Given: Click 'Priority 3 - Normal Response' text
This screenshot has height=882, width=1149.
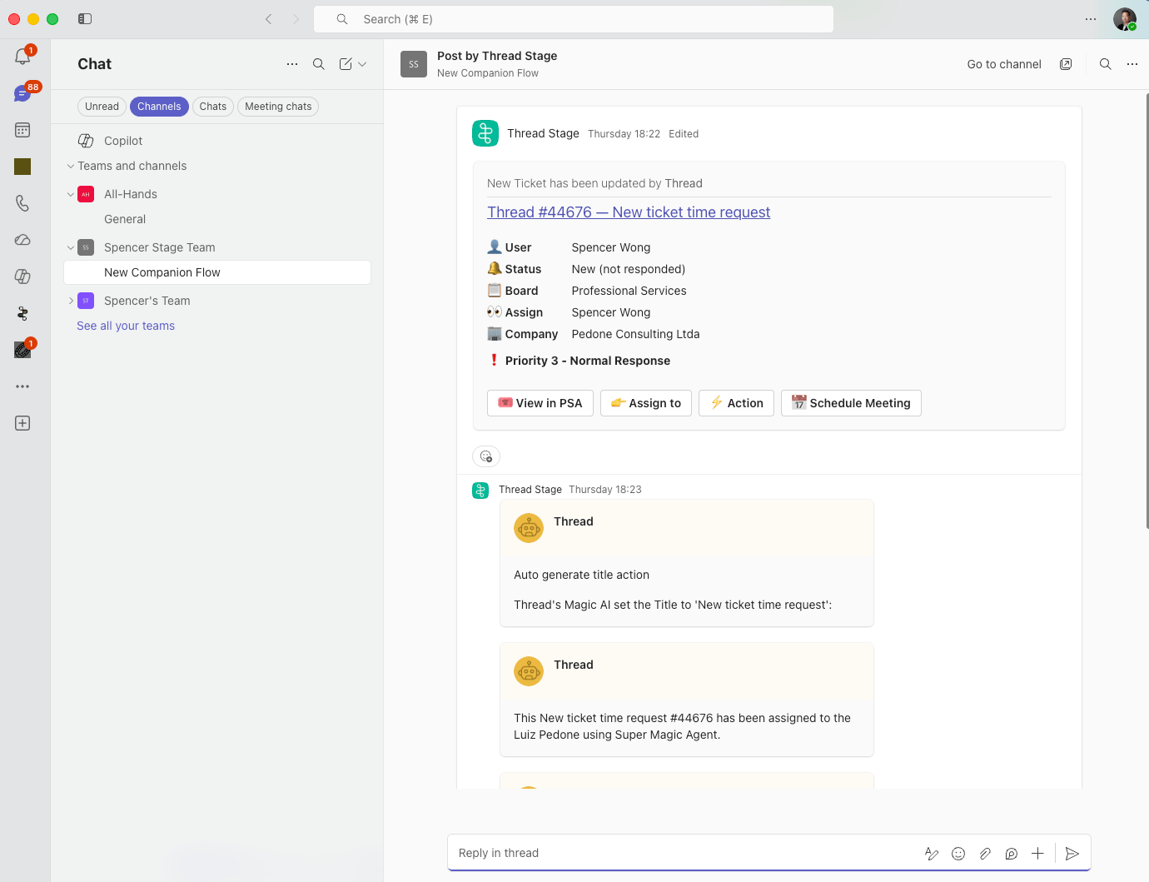Looking at the screenshot, I should click(x=588, y=361).
